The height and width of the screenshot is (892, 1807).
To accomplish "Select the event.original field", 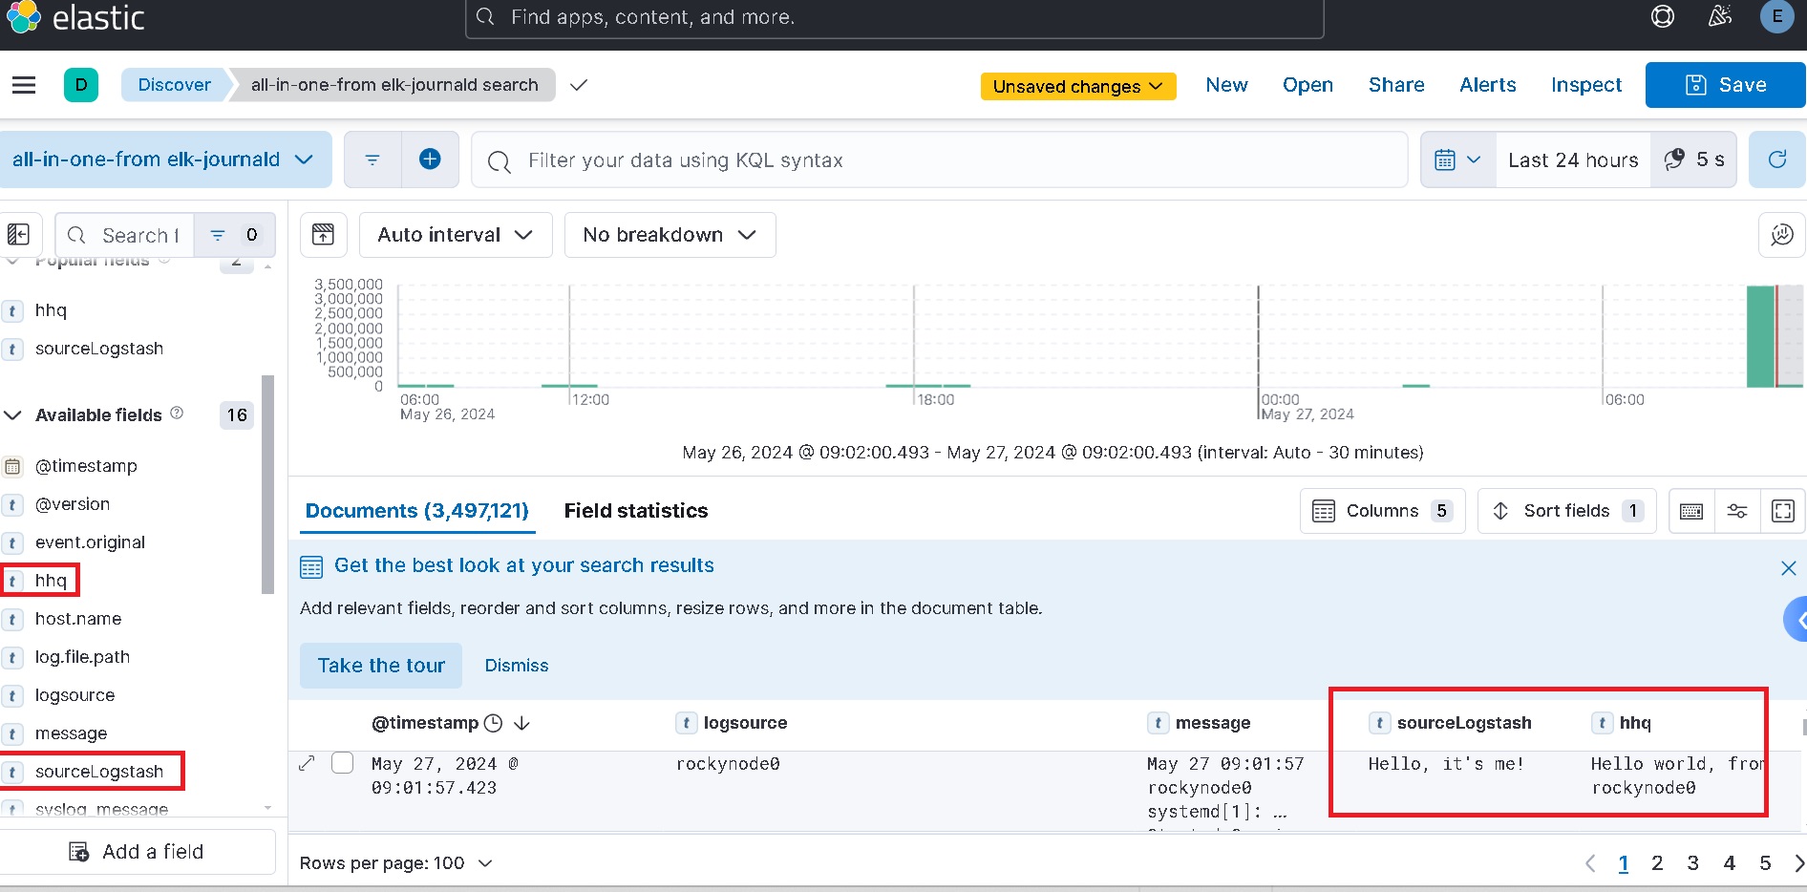I will [90, 542].
